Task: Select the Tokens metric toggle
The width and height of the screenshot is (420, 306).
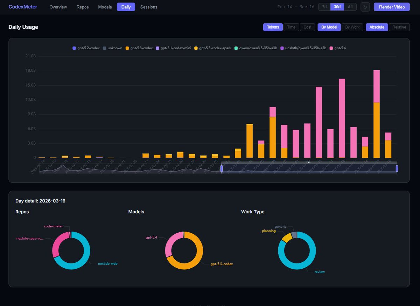Action: 273,27
